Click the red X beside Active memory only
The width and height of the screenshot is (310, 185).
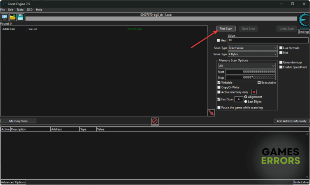pyautogui.click(x=254, y=92)
